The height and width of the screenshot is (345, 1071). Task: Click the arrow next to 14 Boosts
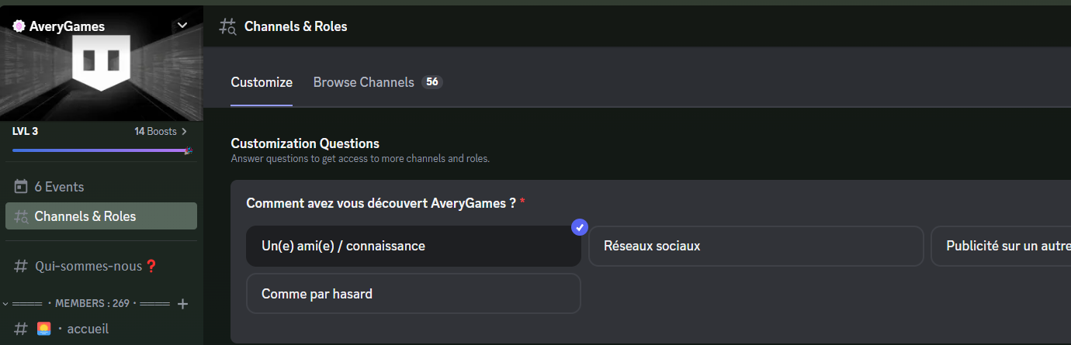pos(184,132)
